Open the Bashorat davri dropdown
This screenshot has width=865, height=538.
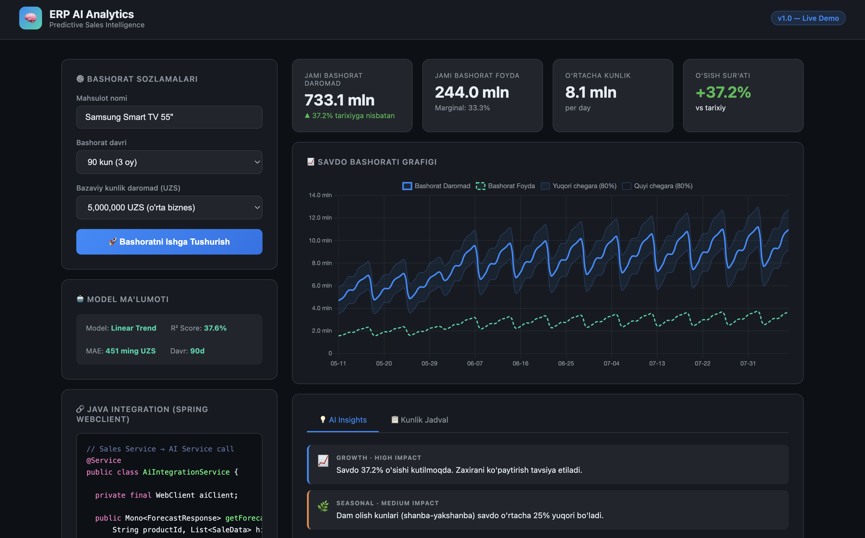169,162
